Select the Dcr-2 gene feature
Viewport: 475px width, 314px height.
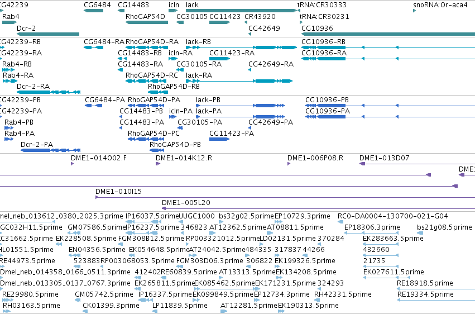[x=48, y=34]
